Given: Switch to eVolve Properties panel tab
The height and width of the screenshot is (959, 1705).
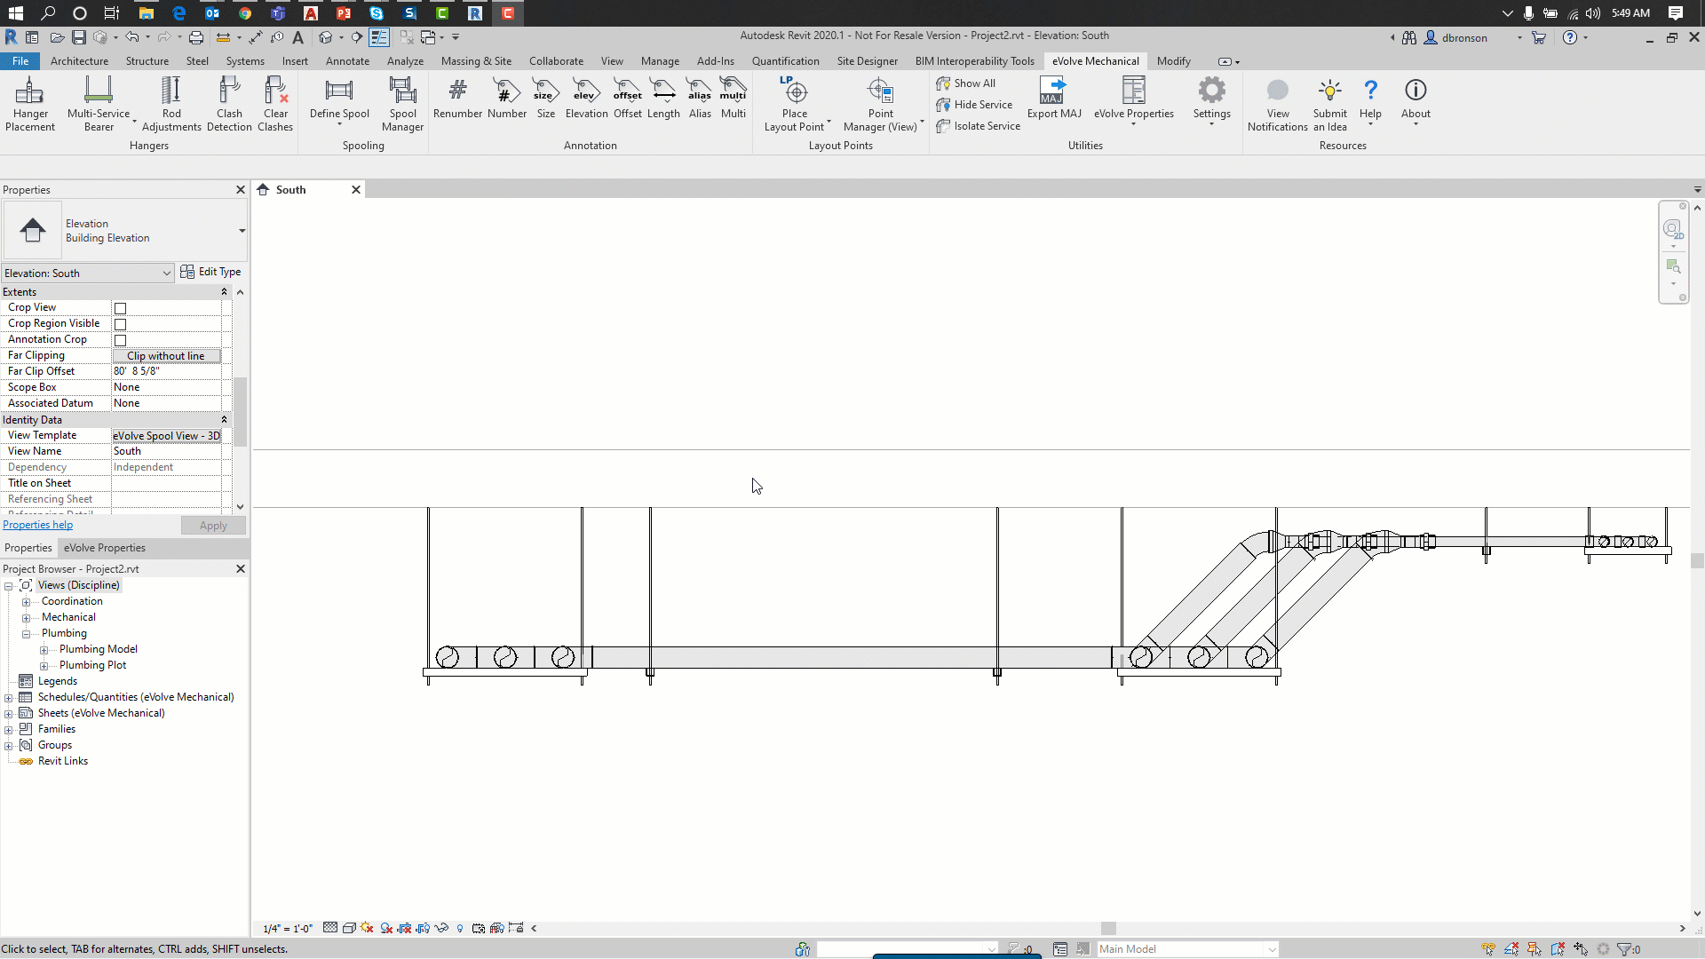Looking at the screenshot, I should [104, 548].
